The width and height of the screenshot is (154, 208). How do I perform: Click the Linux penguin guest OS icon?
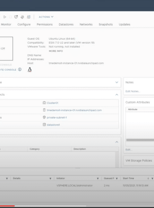coord(30,69)
